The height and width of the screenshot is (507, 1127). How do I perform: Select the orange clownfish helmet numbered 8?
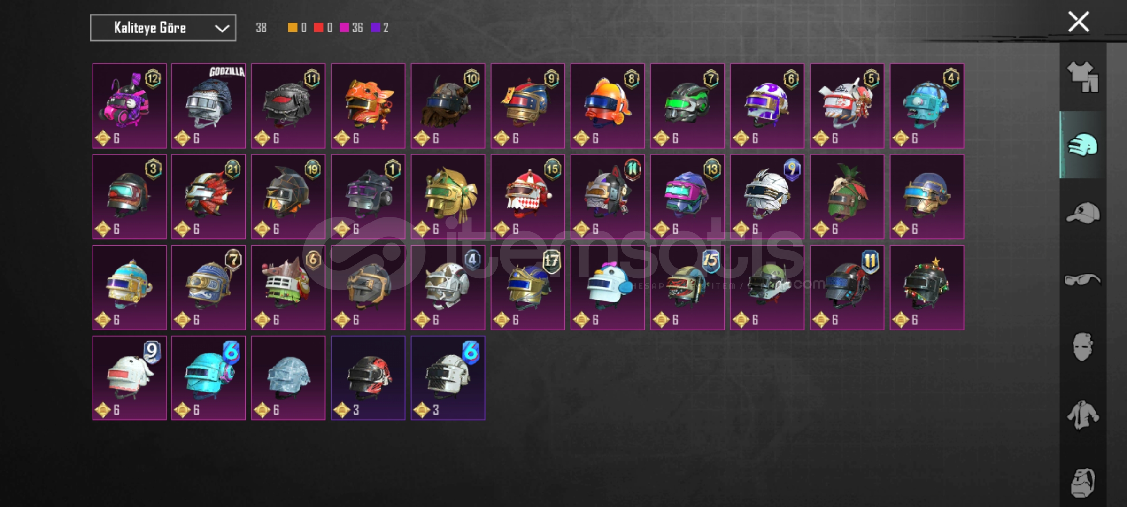point(608,106)
